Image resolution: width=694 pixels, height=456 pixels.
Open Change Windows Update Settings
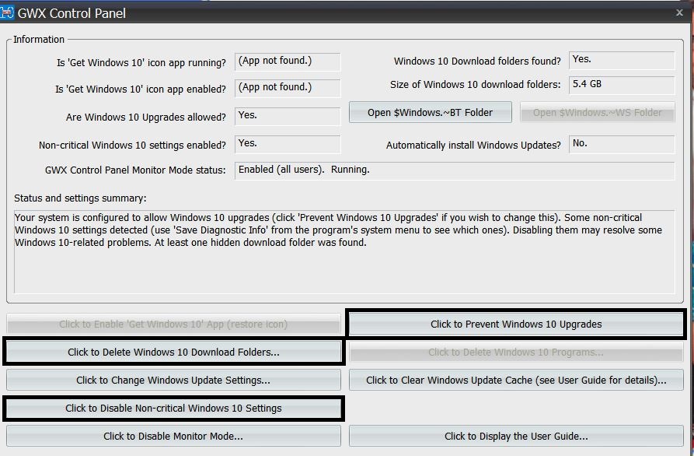(173, 380)
